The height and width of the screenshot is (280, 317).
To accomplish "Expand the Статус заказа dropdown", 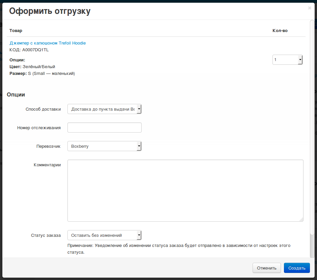I will click(x=104, y=235).
